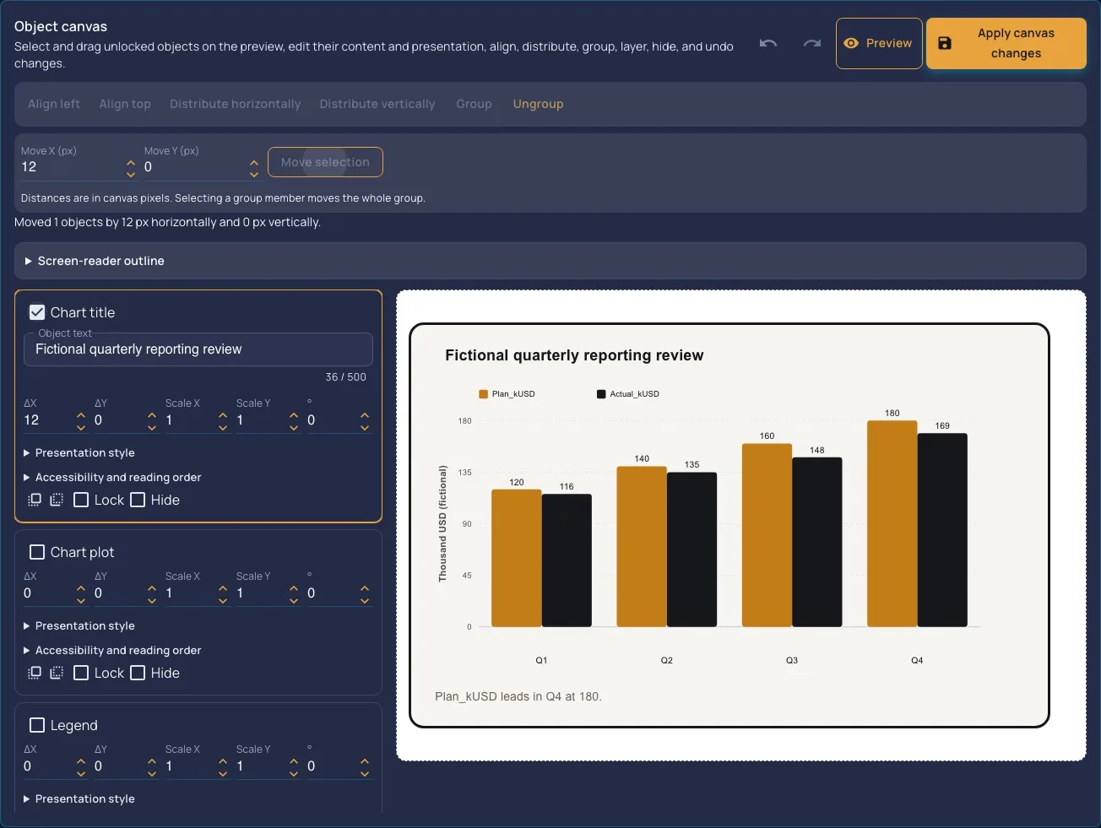Enable Lock for Chart plot
The image size is (1101, 828).
81,673
